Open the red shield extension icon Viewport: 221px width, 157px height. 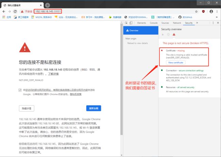point(203,12)
